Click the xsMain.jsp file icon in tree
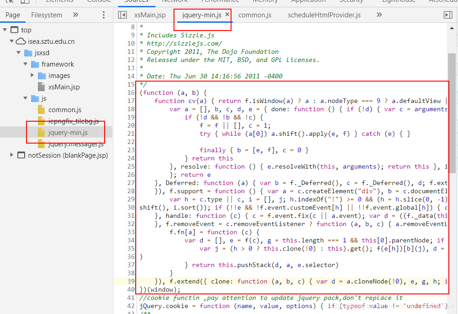 pyautogui.click(x=42, y=87)
